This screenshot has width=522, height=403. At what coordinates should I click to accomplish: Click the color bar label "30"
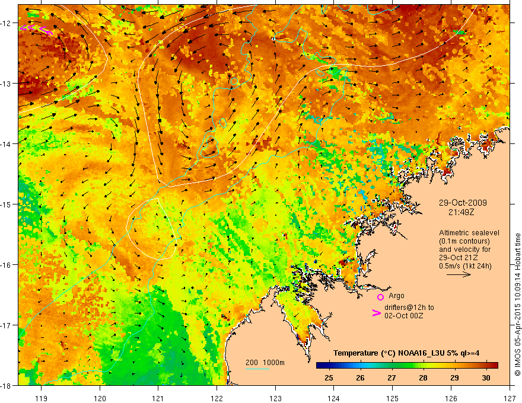[x=486, y=378]
